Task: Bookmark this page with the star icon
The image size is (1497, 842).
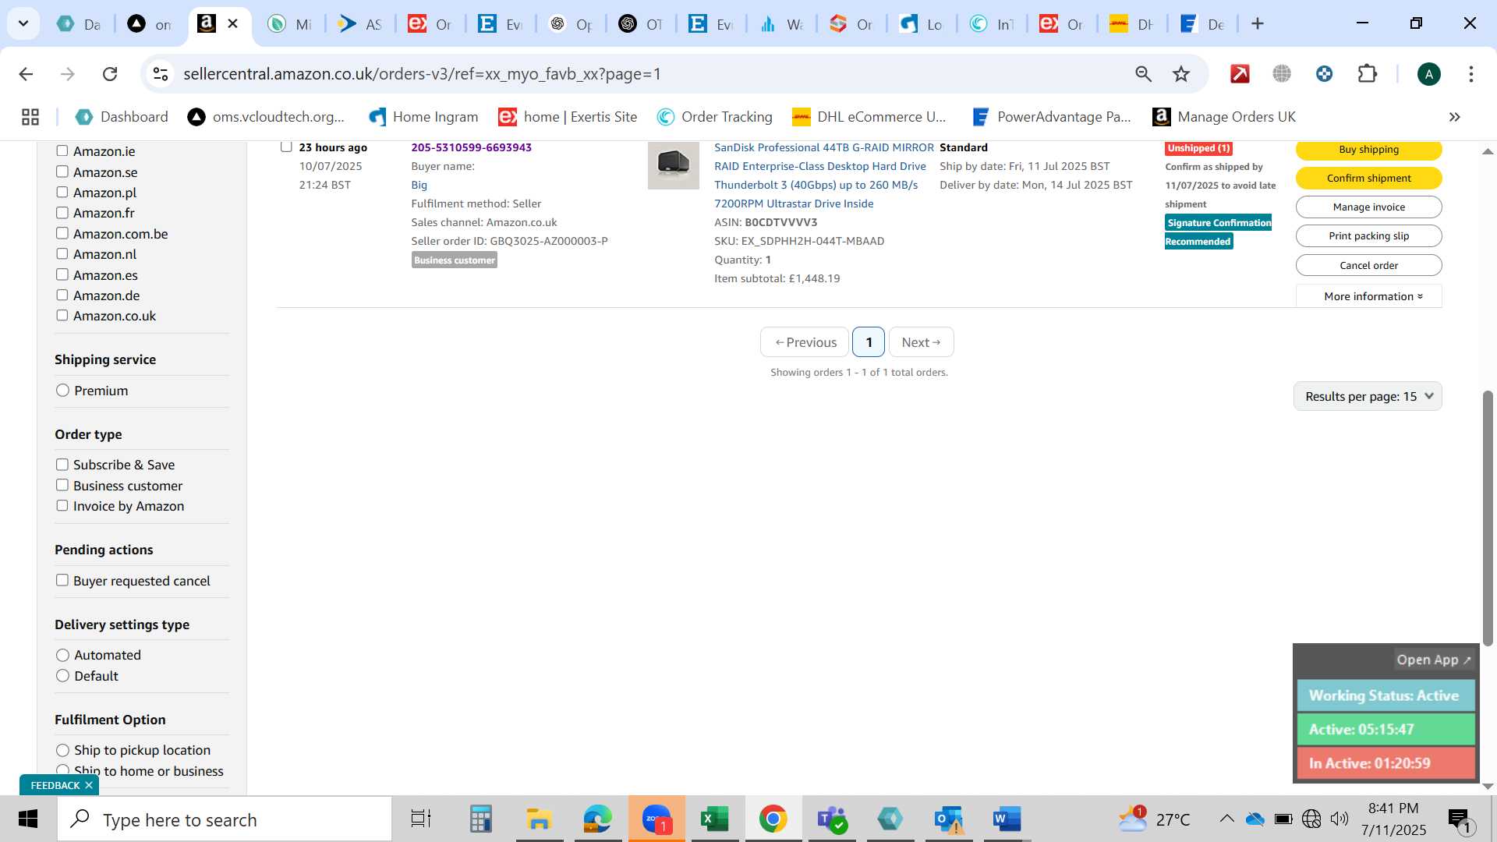Action: 1181,74
